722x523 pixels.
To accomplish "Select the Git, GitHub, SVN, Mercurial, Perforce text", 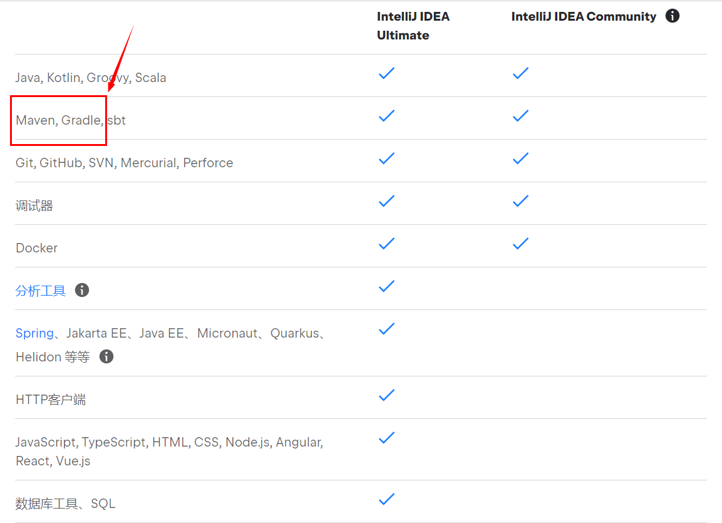I will pyautogui.click(x=125, y=163).
